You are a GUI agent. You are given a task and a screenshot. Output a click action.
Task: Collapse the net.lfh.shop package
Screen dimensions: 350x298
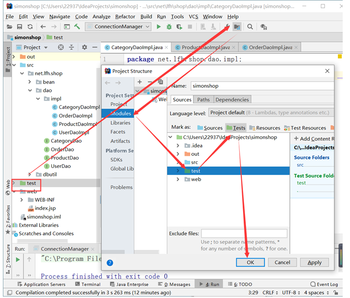coord(22,74)
